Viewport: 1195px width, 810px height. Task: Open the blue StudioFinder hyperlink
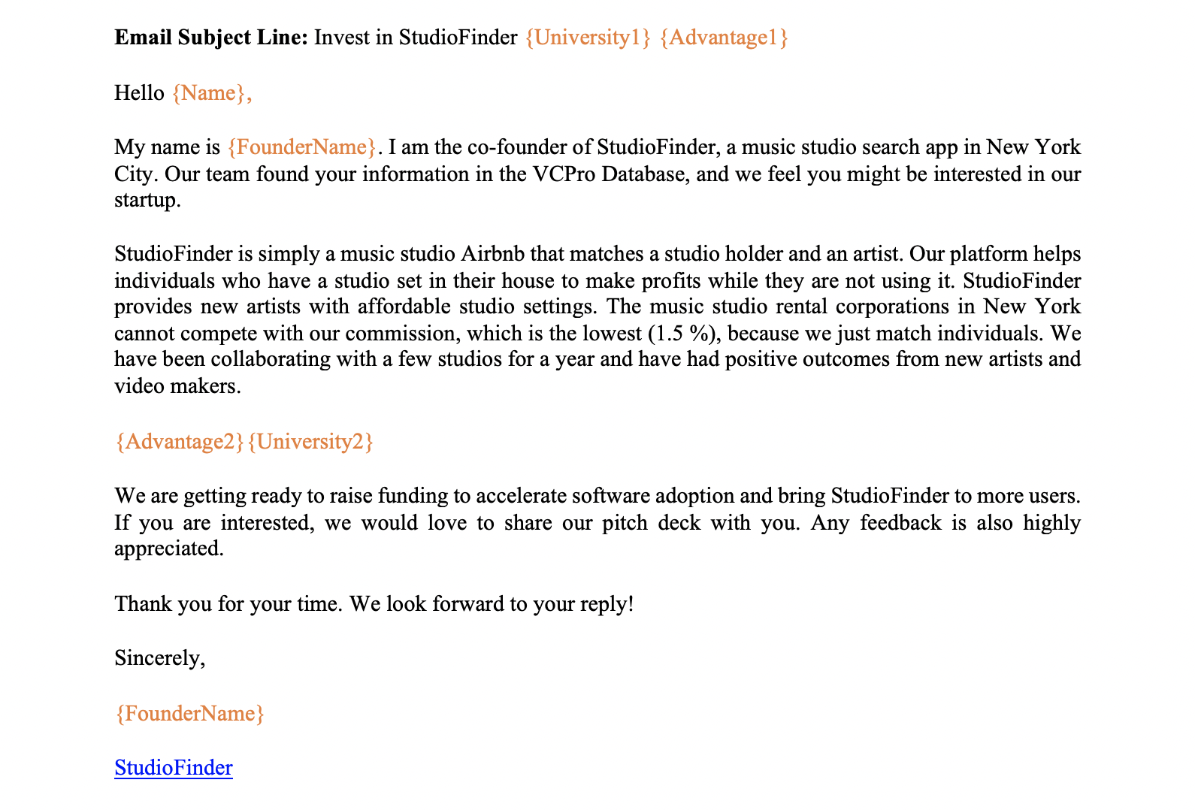173,768
